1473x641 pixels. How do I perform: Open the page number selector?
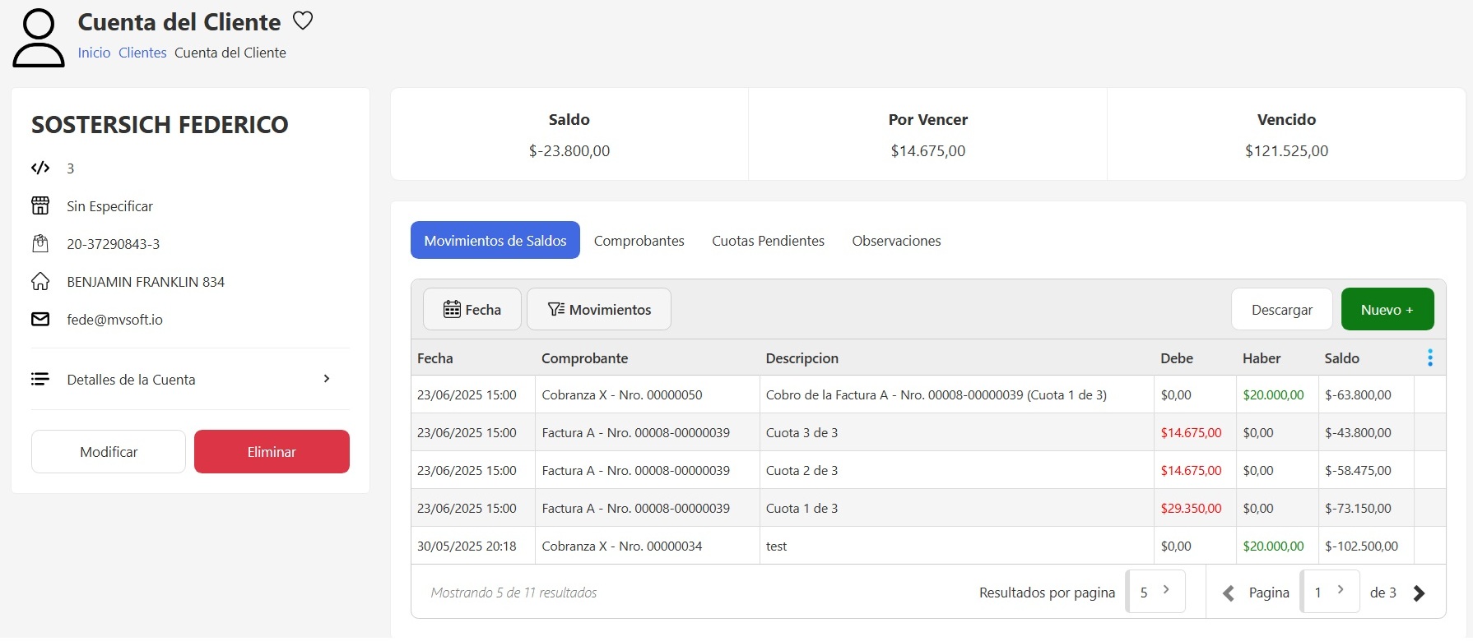pos(1330,592)
